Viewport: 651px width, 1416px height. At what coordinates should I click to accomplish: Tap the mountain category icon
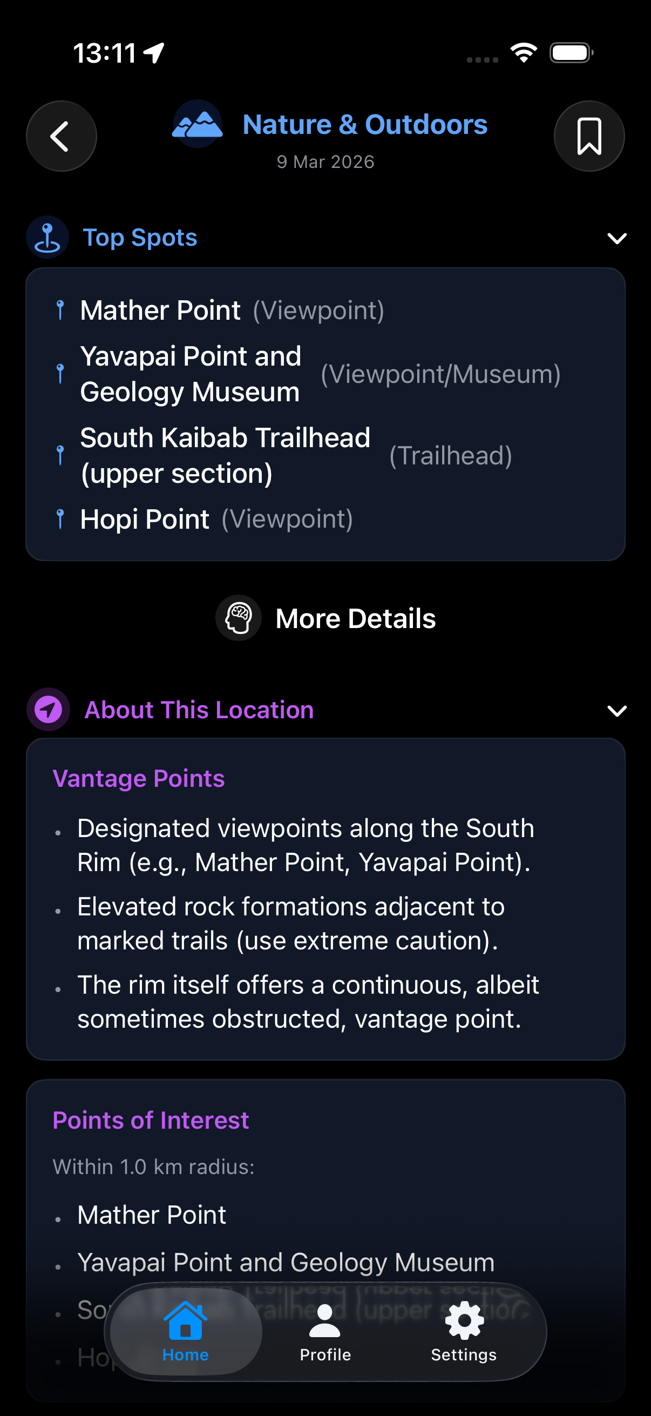[x=197, y=124]
